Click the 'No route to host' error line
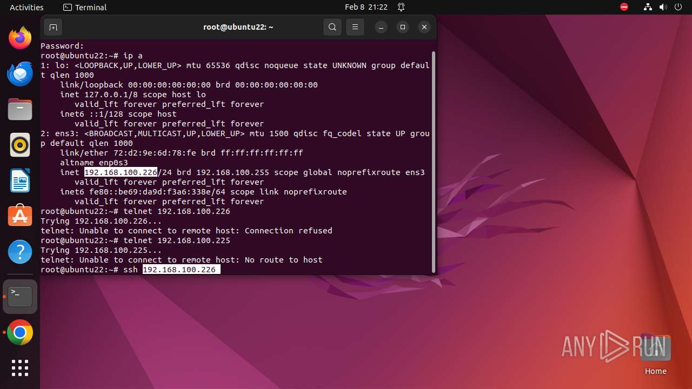The image size is (692, 389). [182, 260]
